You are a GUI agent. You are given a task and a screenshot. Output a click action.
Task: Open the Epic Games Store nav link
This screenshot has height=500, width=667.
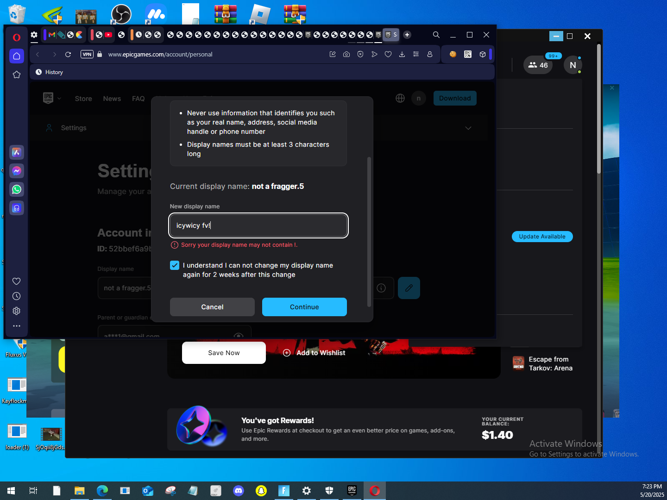(83, 99)
